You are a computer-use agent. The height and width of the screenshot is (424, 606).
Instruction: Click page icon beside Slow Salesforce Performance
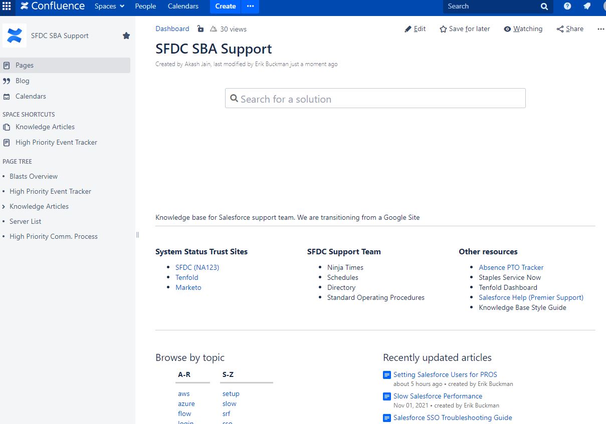coord(387,396)
